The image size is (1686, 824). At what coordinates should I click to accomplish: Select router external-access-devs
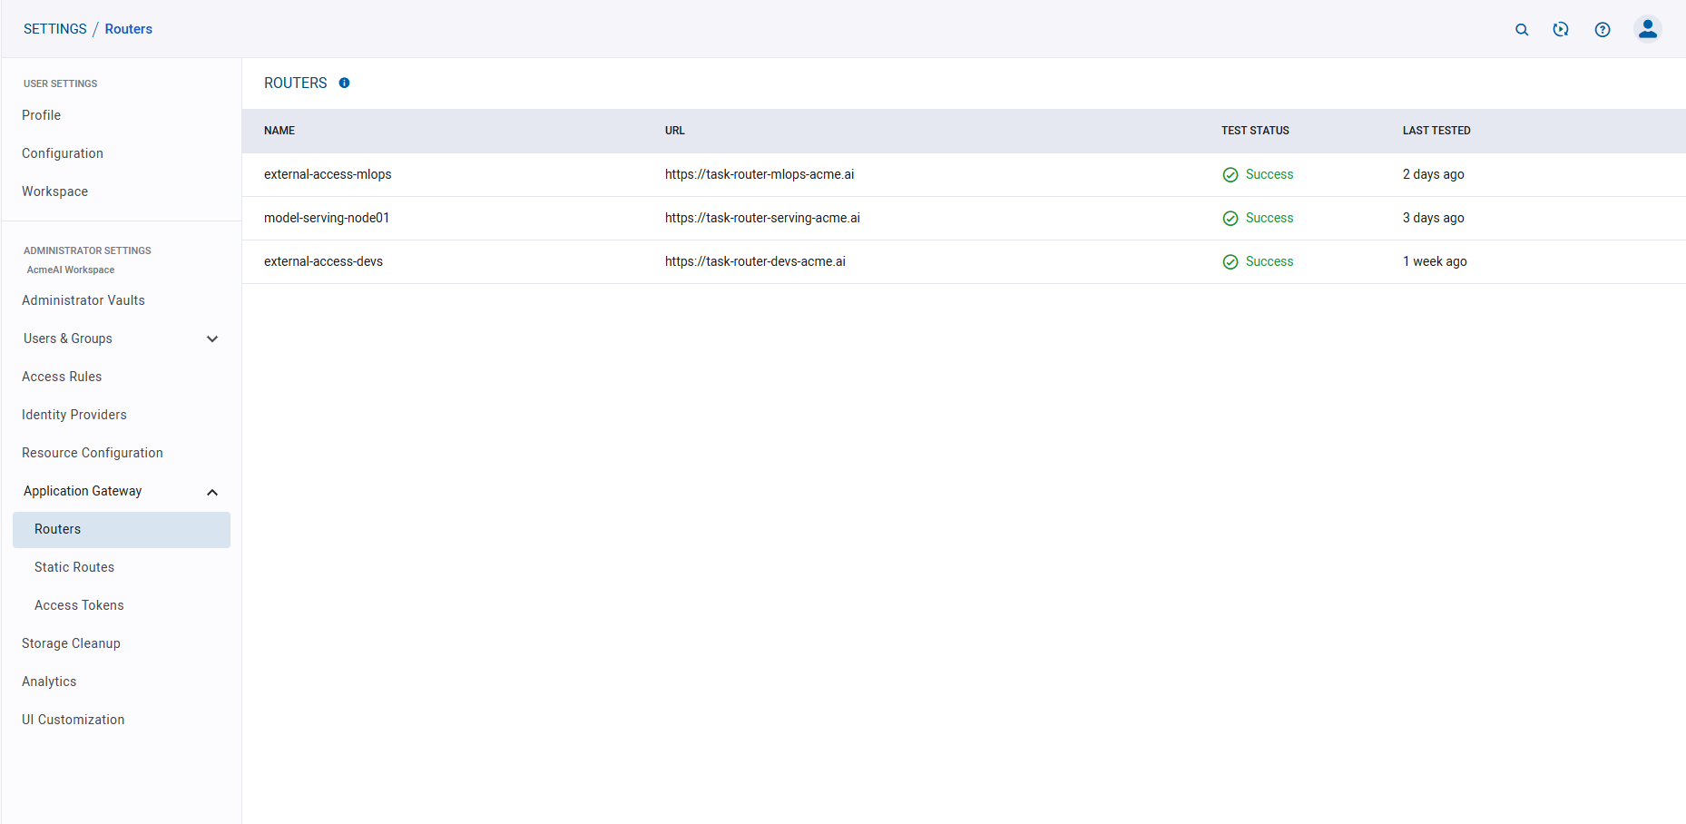[x=323, y=261]
